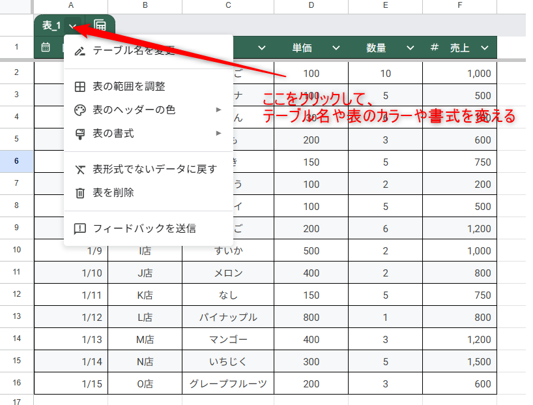The height and width of the screenshot is (405, 533).
Task: Click the cell containing グレープフルーツ
Action: (228, 383)
